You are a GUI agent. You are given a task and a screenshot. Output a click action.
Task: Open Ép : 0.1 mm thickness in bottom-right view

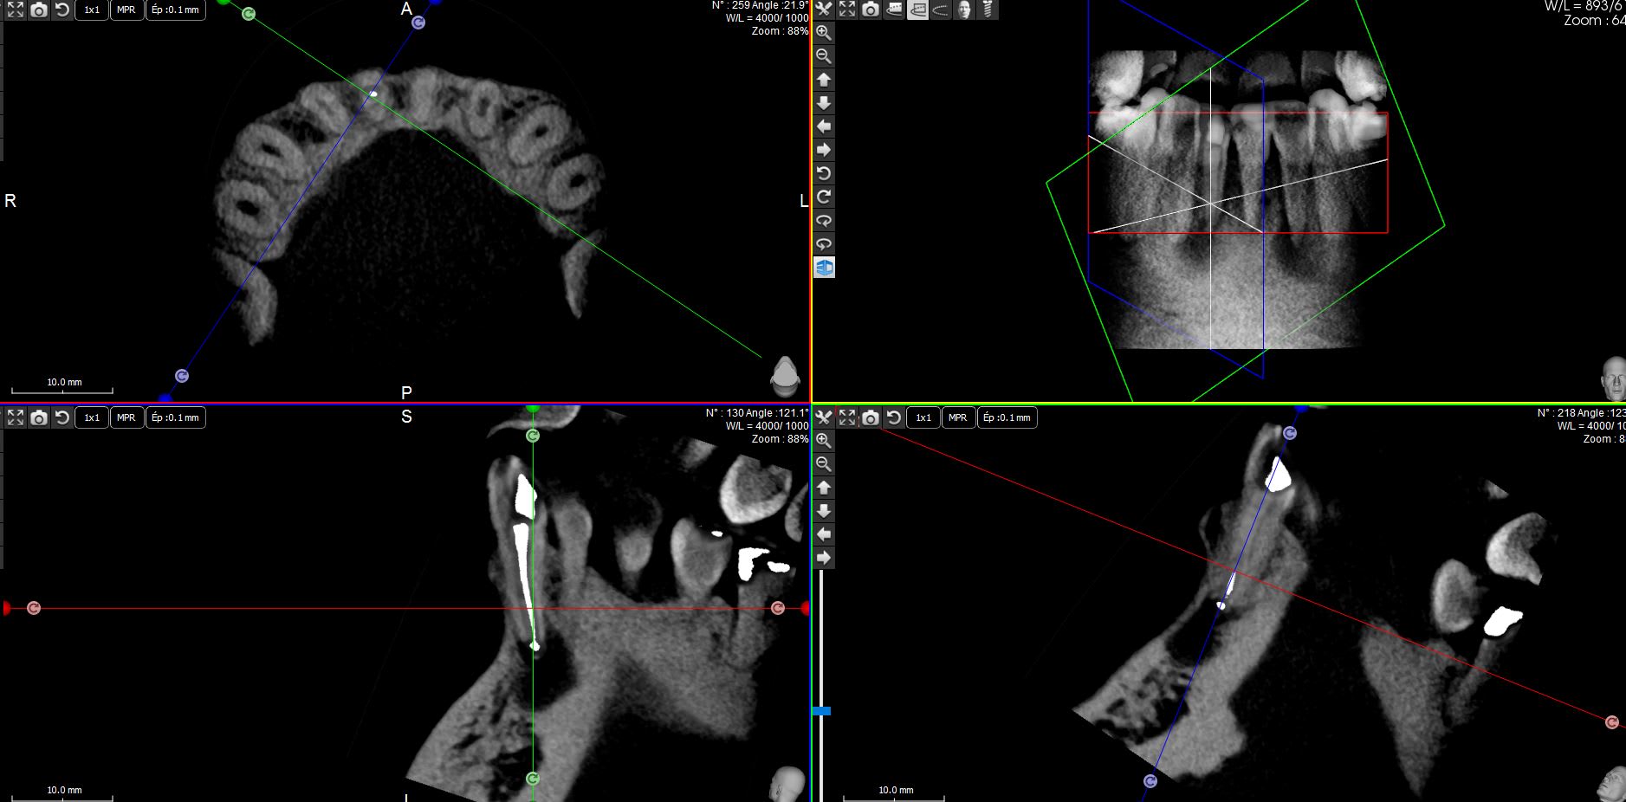pyautogui.click(x=1007, y=417)
